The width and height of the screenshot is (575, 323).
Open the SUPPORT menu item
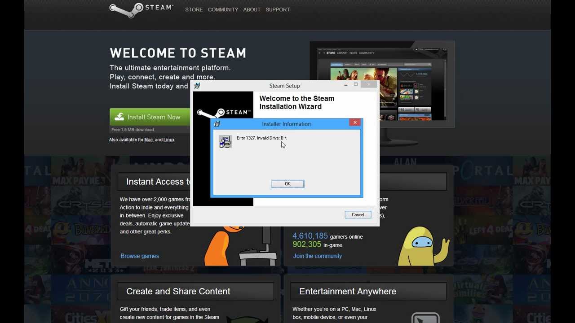278,9
